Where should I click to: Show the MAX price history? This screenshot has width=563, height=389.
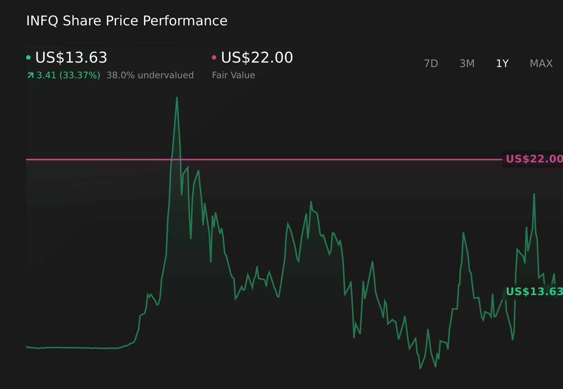(541, 64)
